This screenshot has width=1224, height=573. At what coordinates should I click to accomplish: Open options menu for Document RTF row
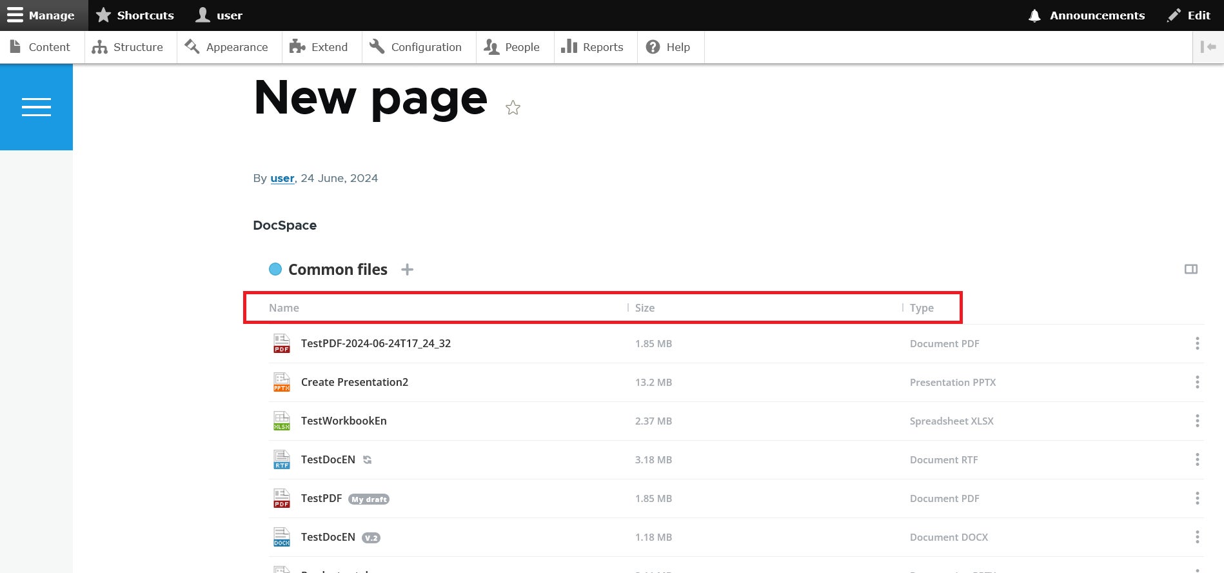click(x=1198, y=459)
